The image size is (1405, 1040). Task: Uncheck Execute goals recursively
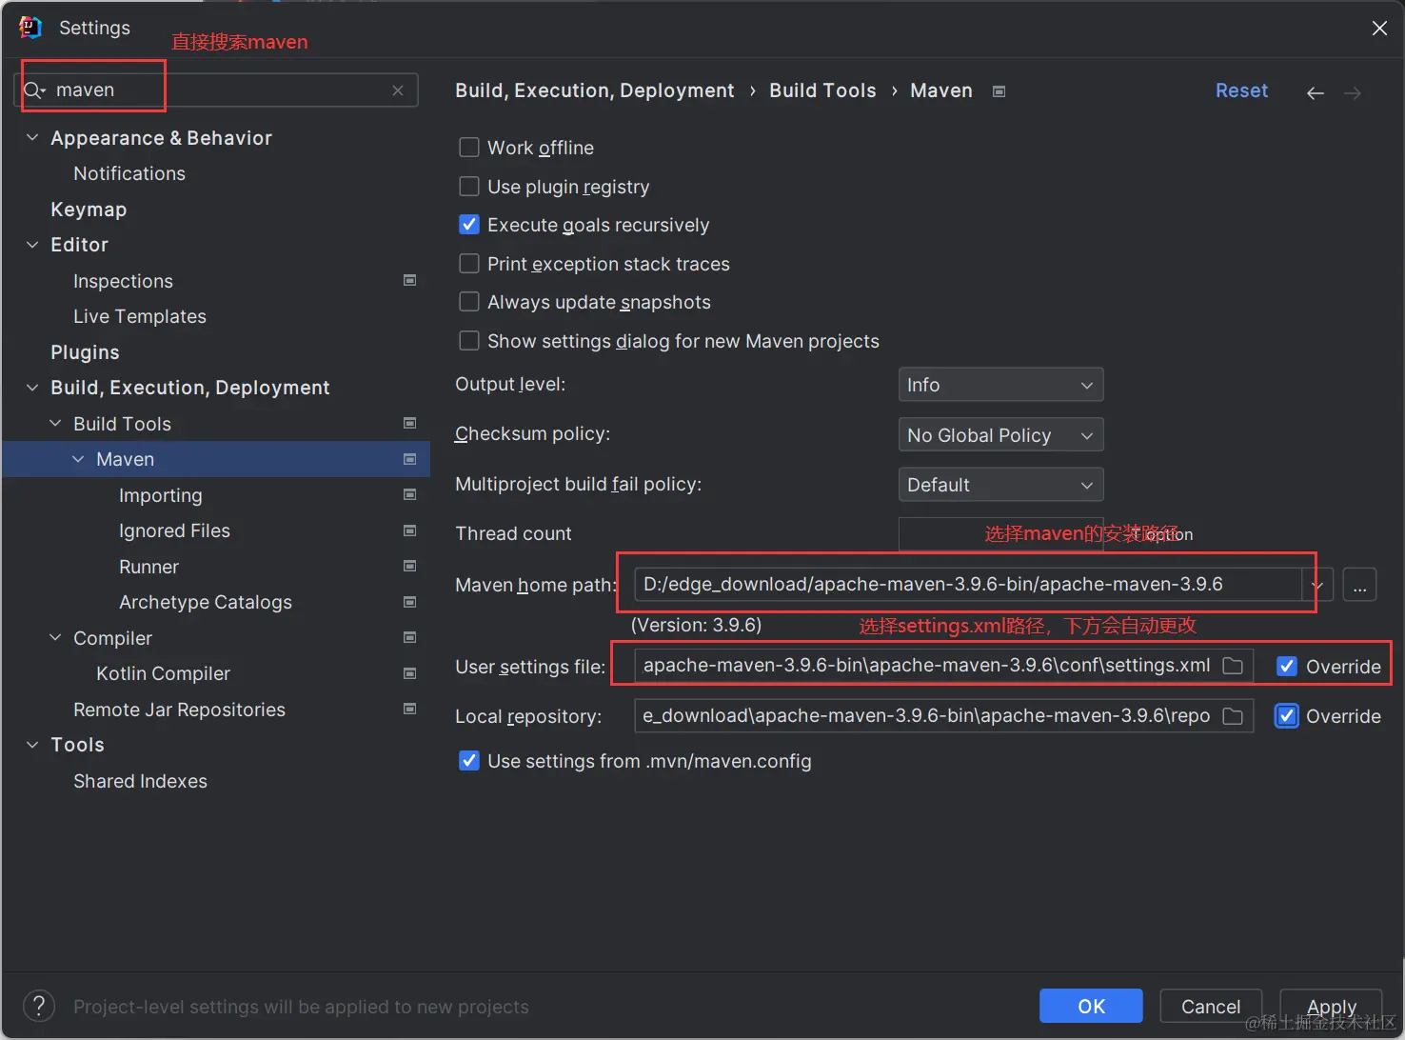click(x=469, y=225)
